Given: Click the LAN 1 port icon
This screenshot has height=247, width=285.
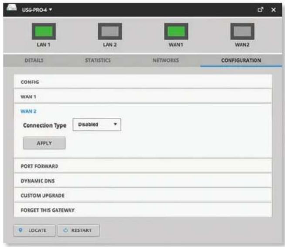Looking at the screenshot, I should click(x=44, y=31).
